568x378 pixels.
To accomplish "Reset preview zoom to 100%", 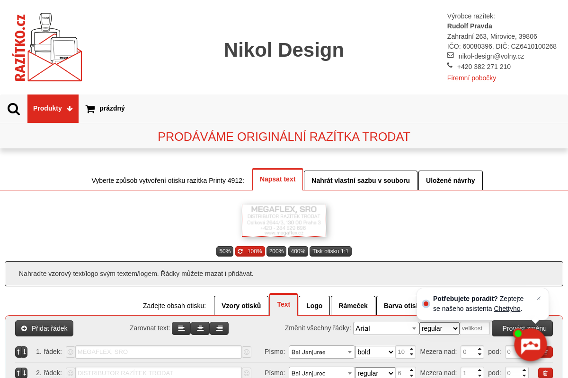I will (250, 251).
